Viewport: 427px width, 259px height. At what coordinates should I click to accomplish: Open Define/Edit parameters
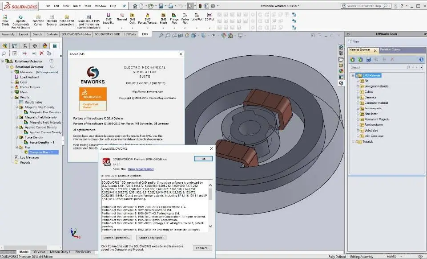67,20
